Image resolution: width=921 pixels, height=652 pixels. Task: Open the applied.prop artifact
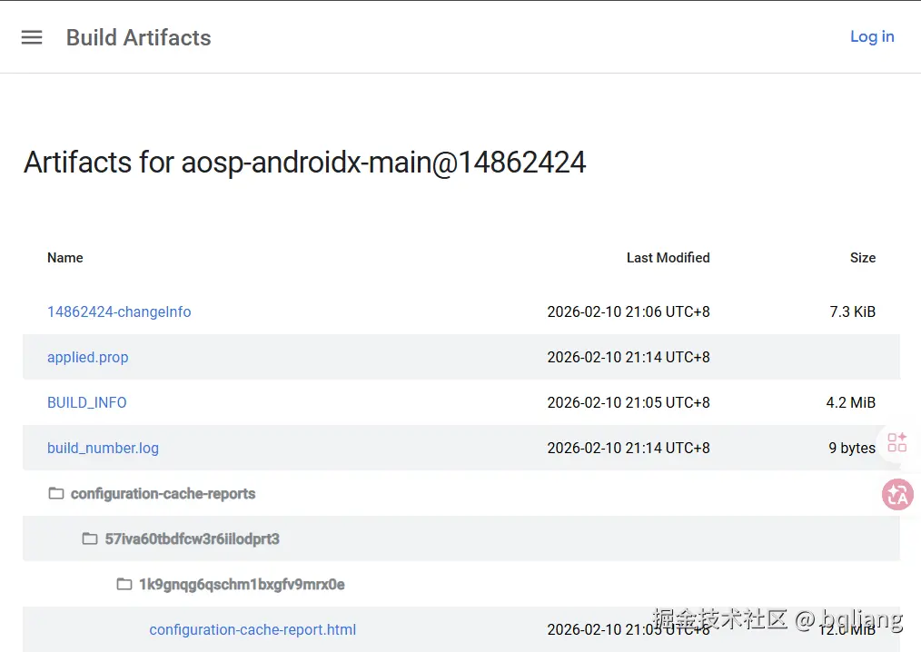pyautogui.click(x=88, y=357)
